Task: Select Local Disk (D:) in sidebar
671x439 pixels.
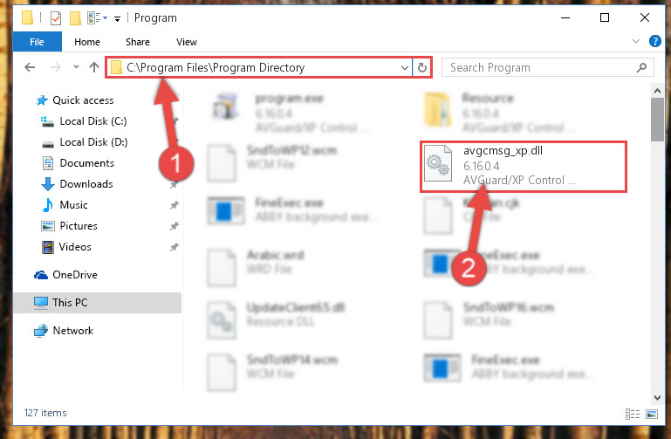Action: (x=93, y=142)
